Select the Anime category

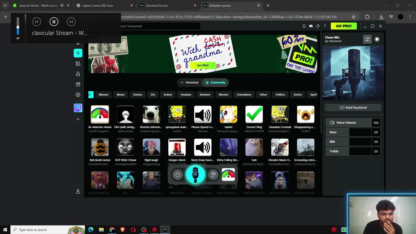[168, 95]
